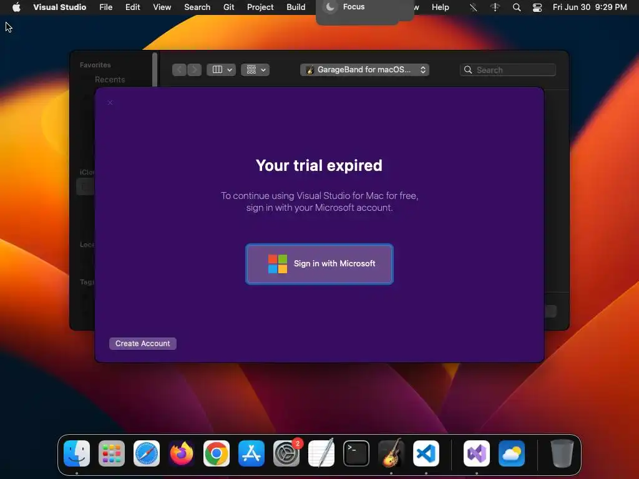
Task: Open the Search menu
Action: pos(197,7)
